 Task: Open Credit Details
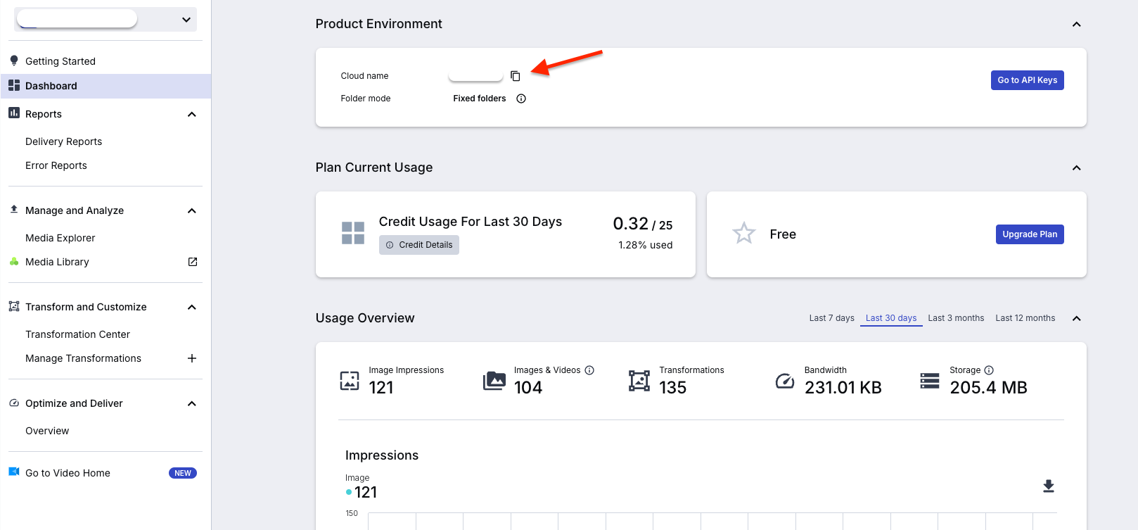[x=419, y=245]
